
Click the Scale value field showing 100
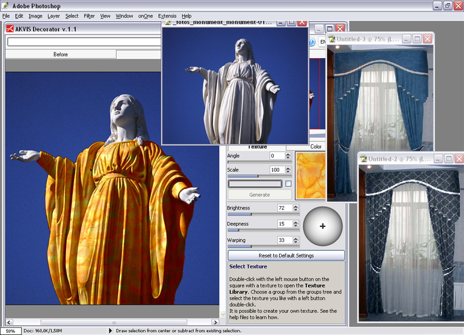point(277,170)
